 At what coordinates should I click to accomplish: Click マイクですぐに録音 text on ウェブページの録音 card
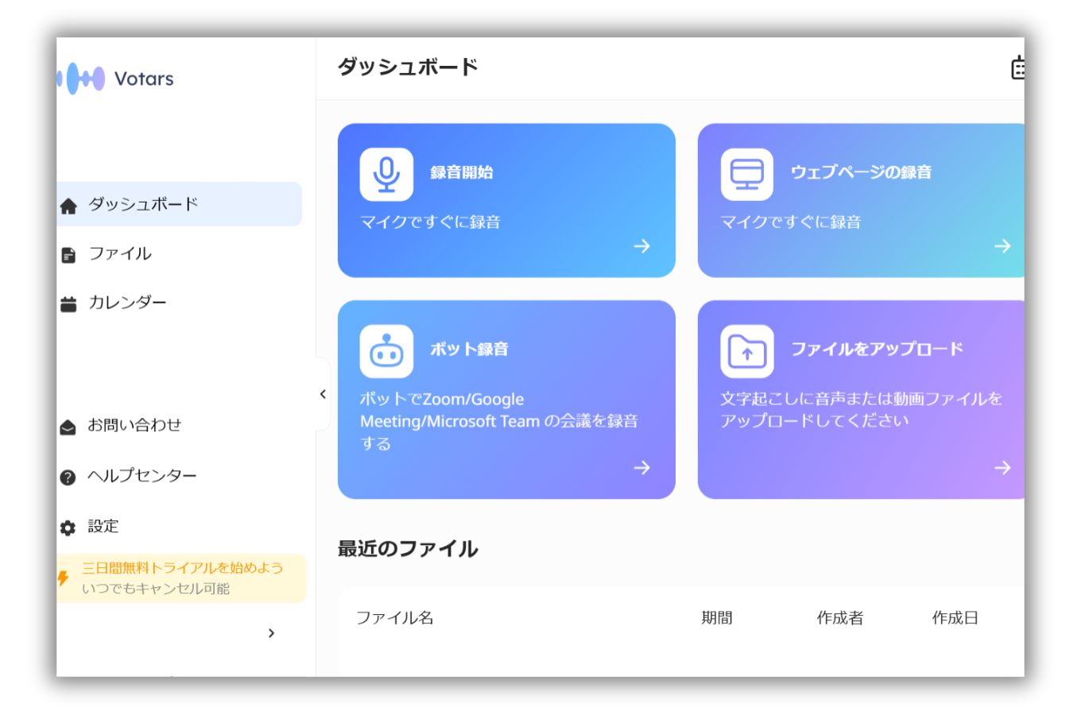pos(791,222)
